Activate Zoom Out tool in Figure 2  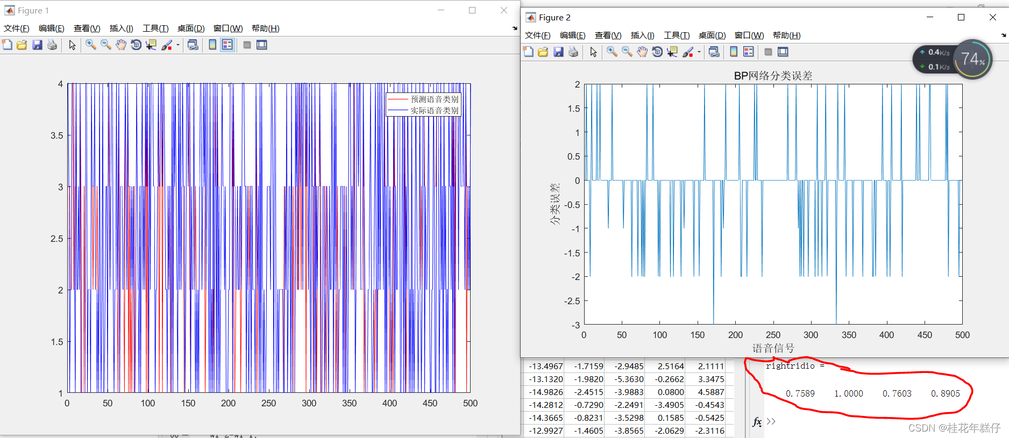coord(627,52)
